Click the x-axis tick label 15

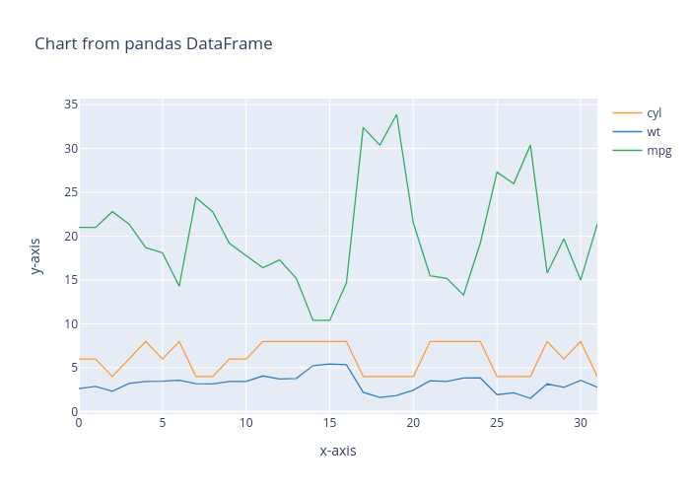tap(329, 423)
